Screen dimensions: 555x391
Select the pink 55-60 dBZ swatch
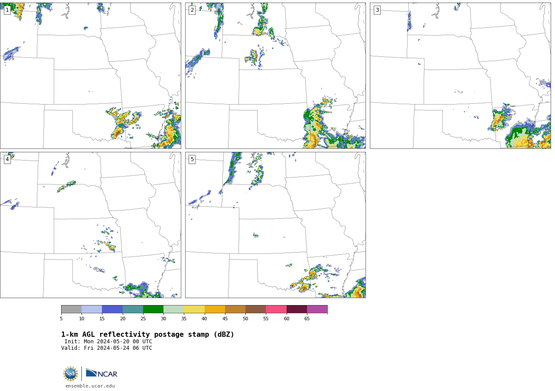(x=276, y=309)
